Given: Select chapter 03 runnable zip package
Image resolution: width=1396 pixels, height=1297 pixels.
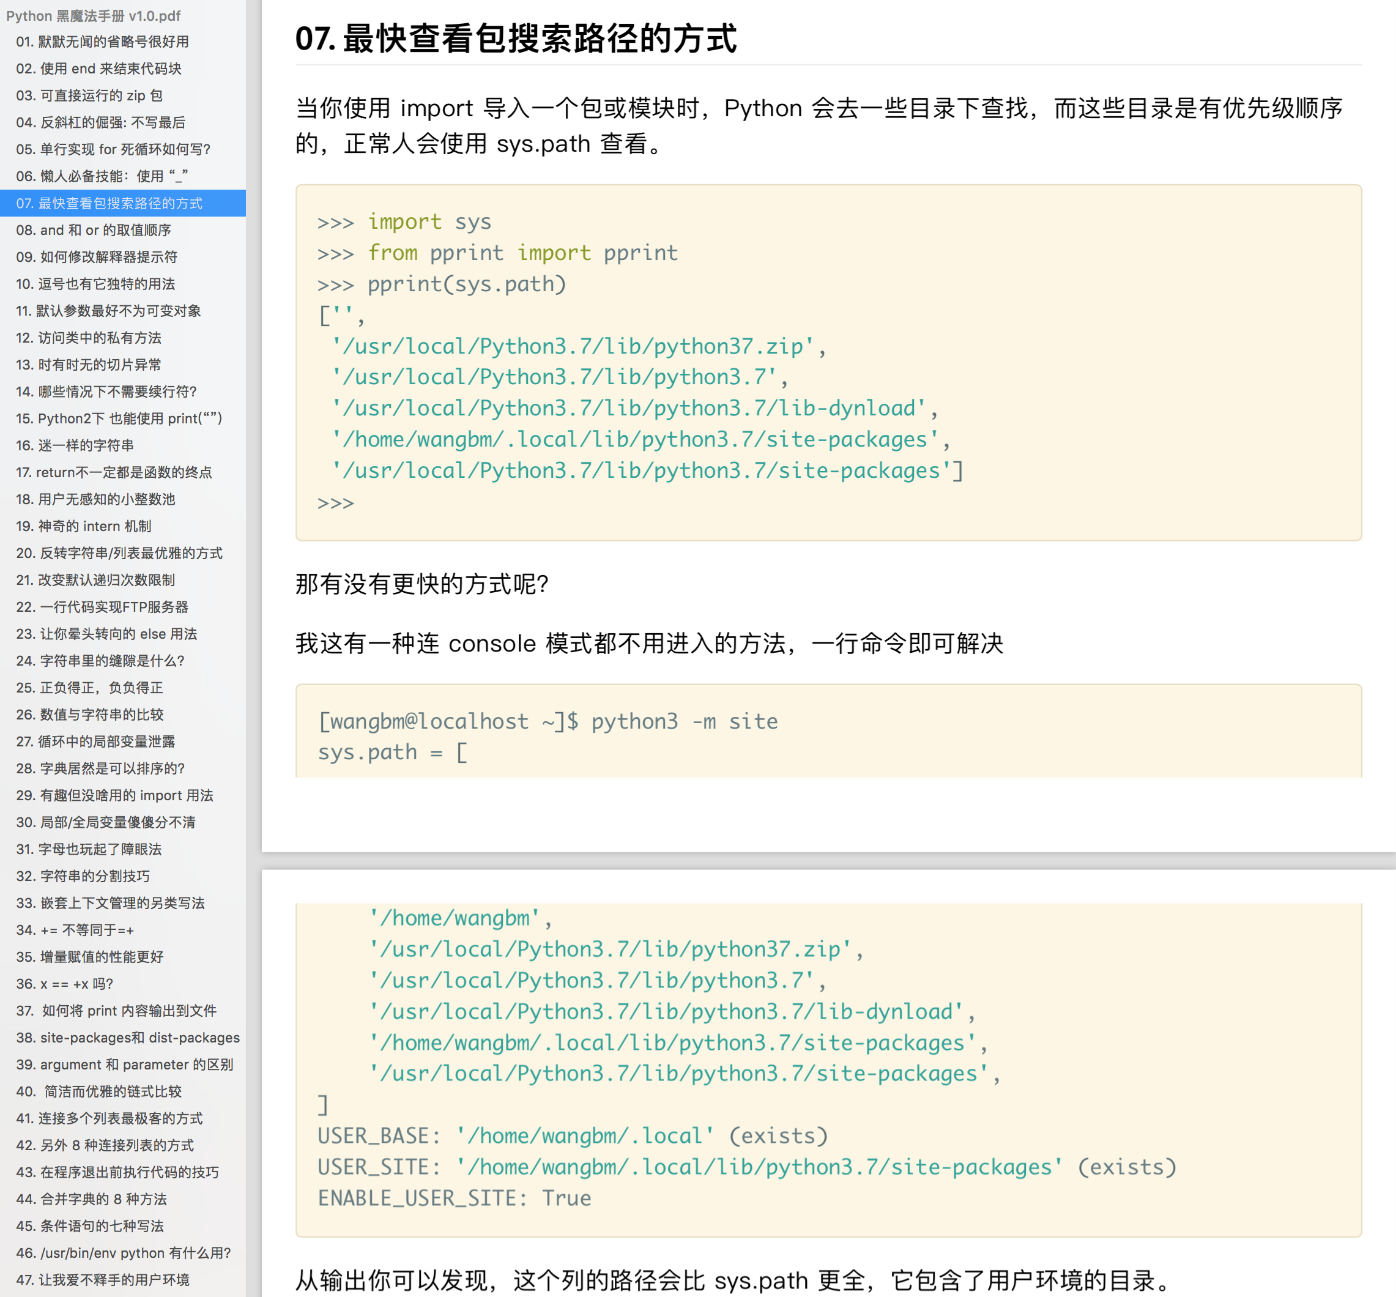Looking at the screenshot, I should 89,95.
